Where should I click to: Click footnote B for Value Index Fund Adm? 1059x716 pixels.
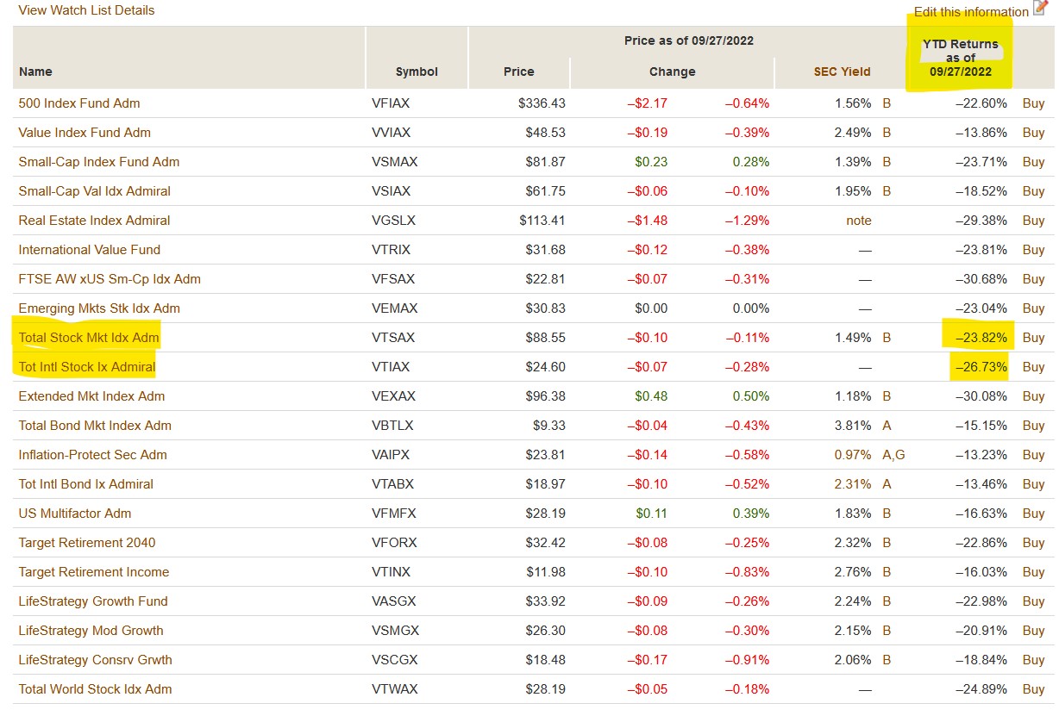coord(887,133)
